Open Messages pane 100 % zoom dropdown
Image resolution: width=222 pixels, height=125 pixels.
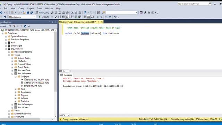pos(68,115)
